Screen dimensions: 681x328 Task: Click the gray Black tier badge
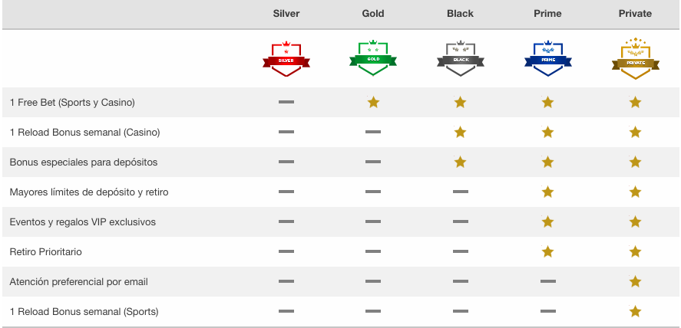point(461,58)
